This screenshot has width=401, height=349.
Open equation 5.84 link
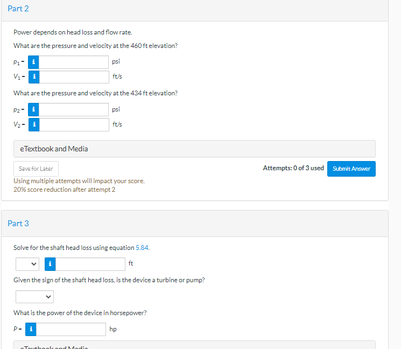click(142, 248)
